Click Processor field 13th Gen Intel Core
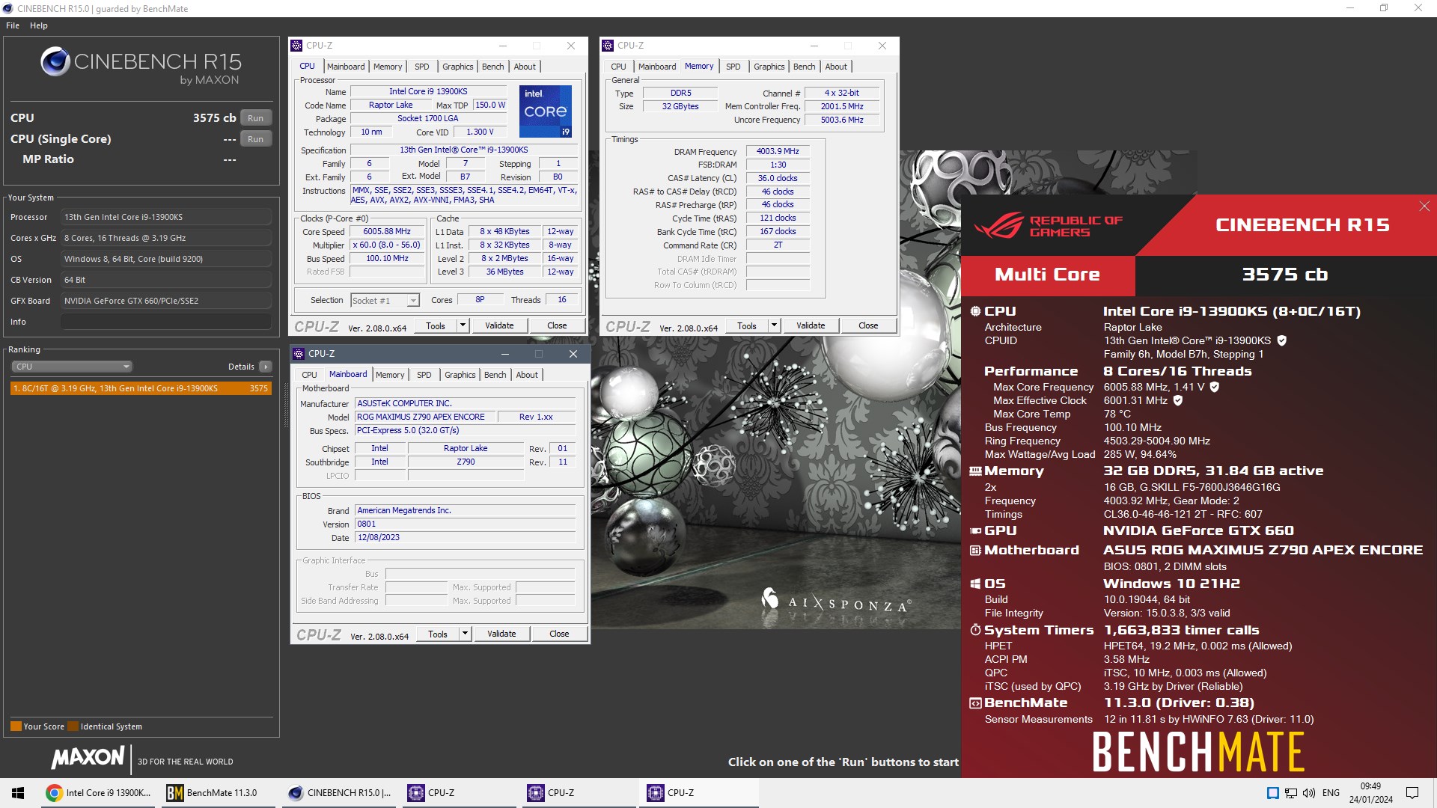 166,217
